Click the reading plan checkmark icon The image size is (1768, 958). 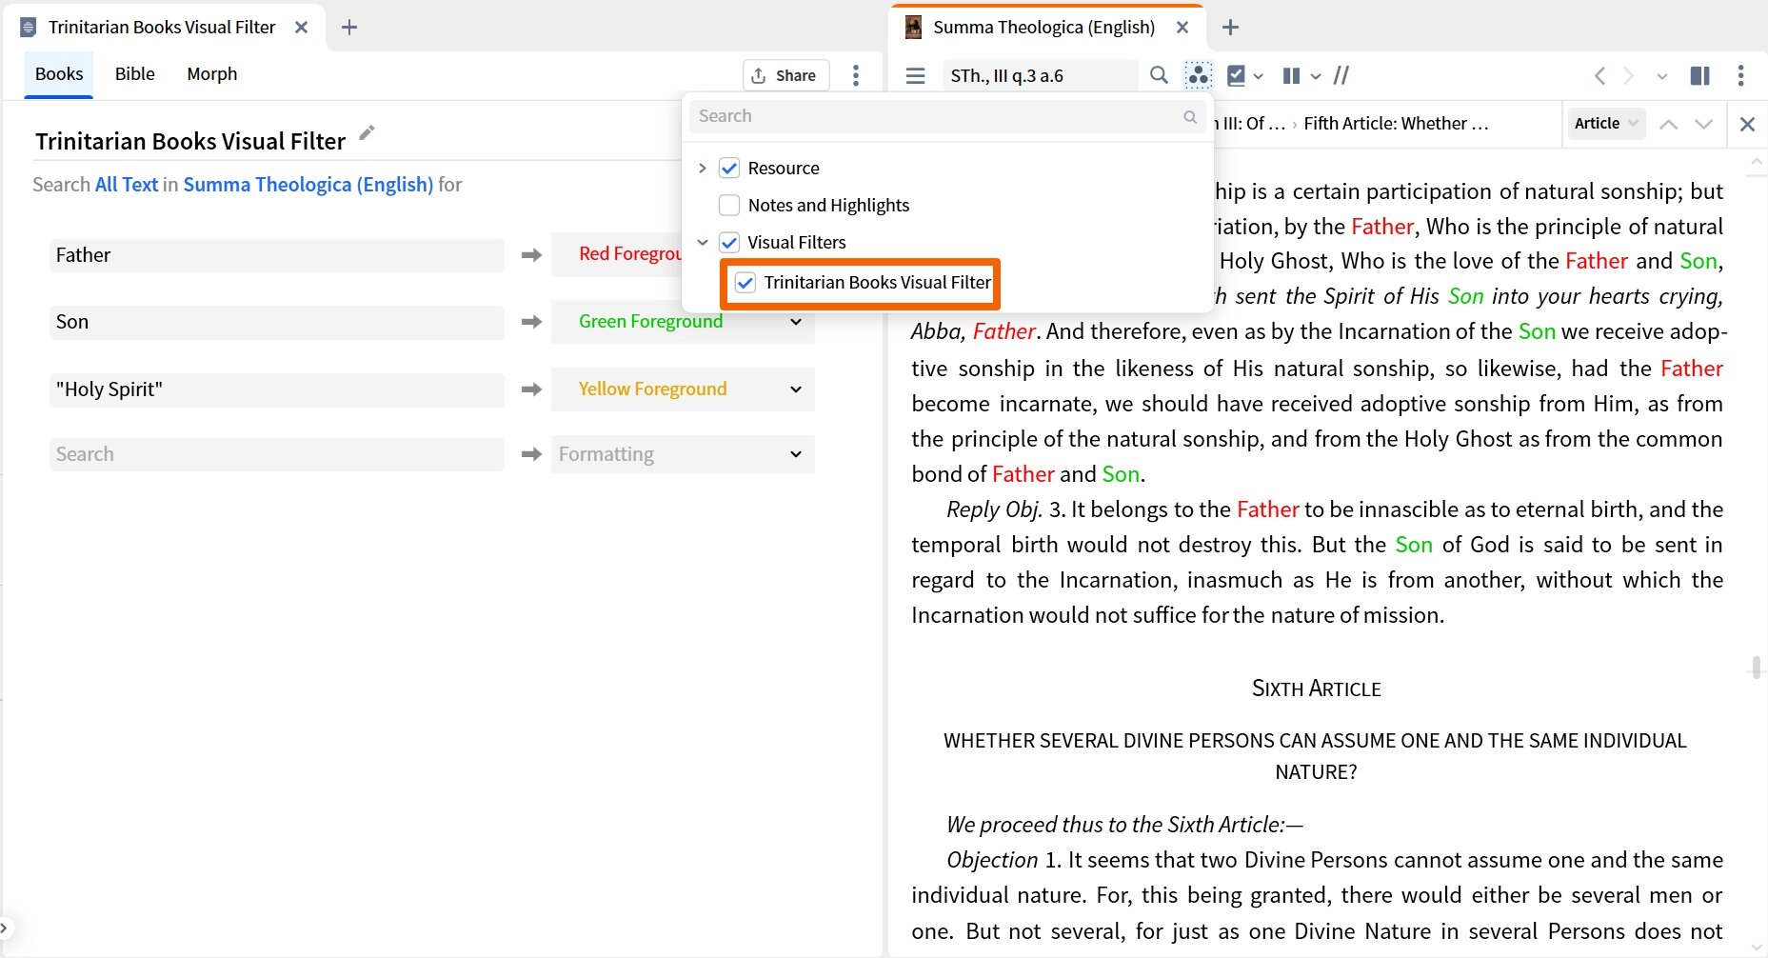coord(1236,75)
